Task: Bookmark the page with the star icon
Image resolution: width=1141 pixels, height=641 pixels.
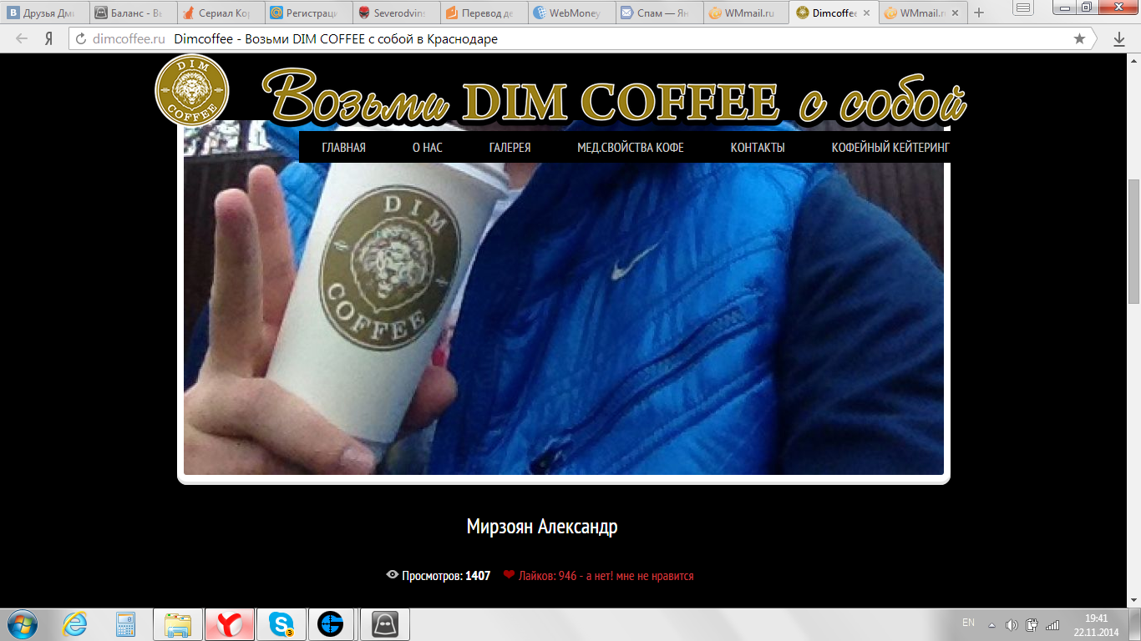Action: coord(1079,38)
